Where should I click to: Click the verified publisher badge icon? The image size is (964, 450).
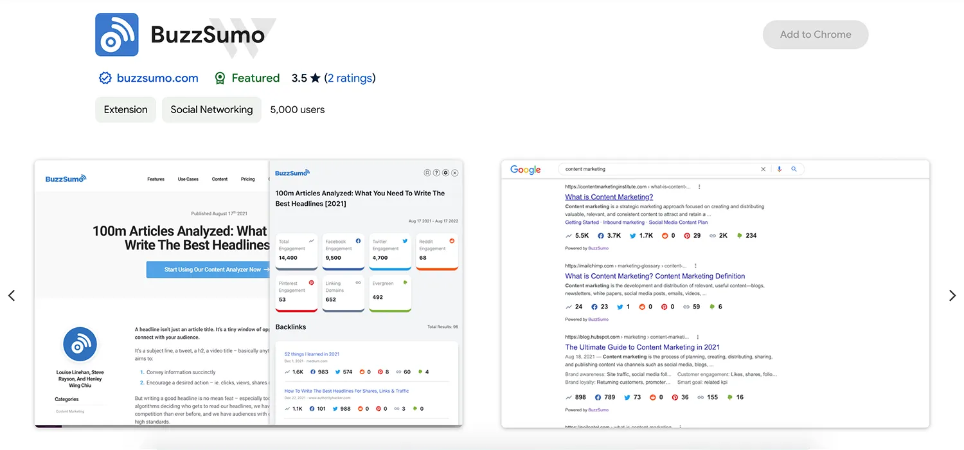pyautogui.click(x=105, y=78)
